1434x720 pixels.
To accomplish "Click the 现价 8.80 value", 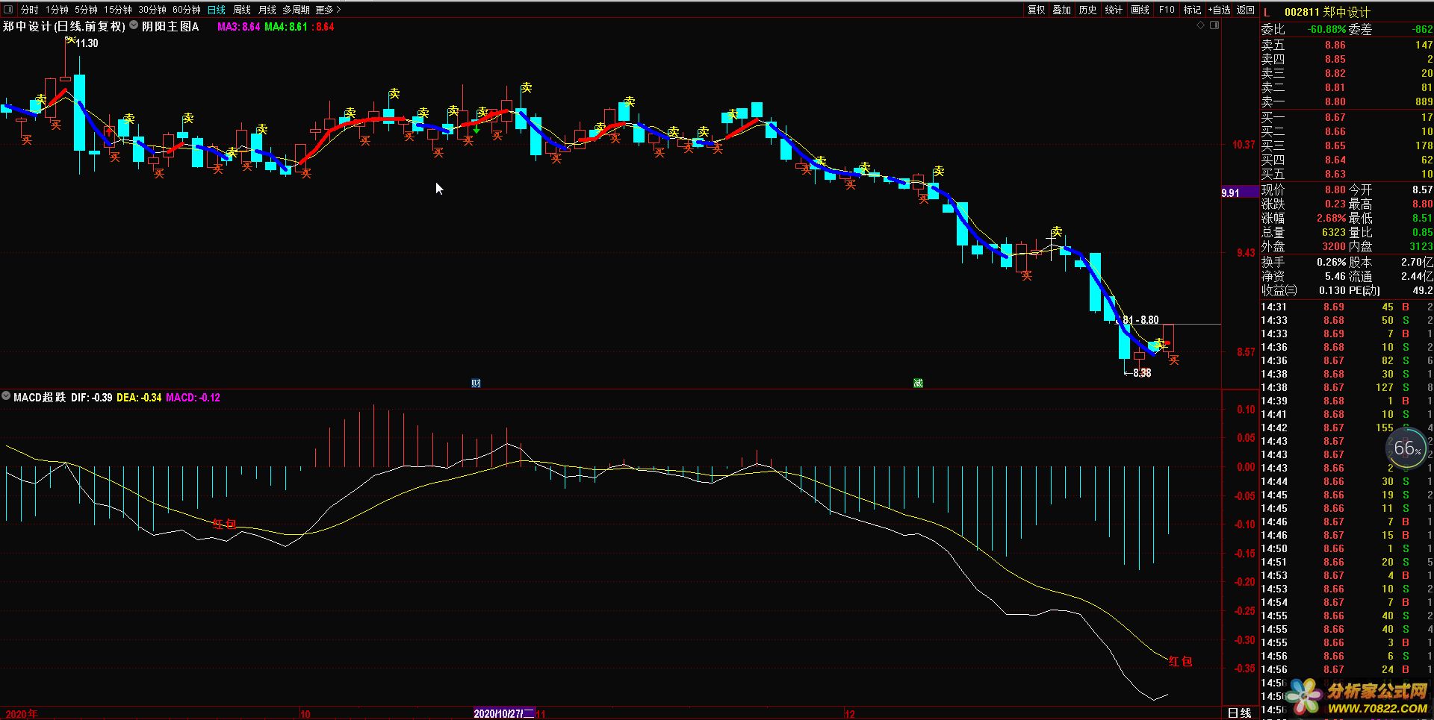I will [1335, 190].
